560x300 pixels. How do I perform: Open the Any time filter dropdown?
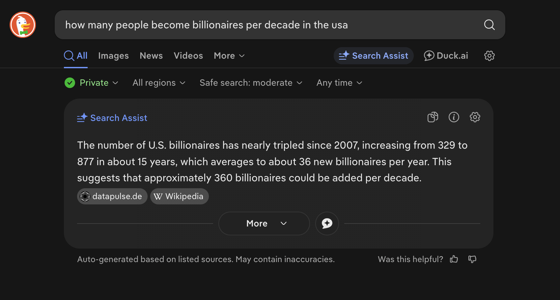[339, 83]
